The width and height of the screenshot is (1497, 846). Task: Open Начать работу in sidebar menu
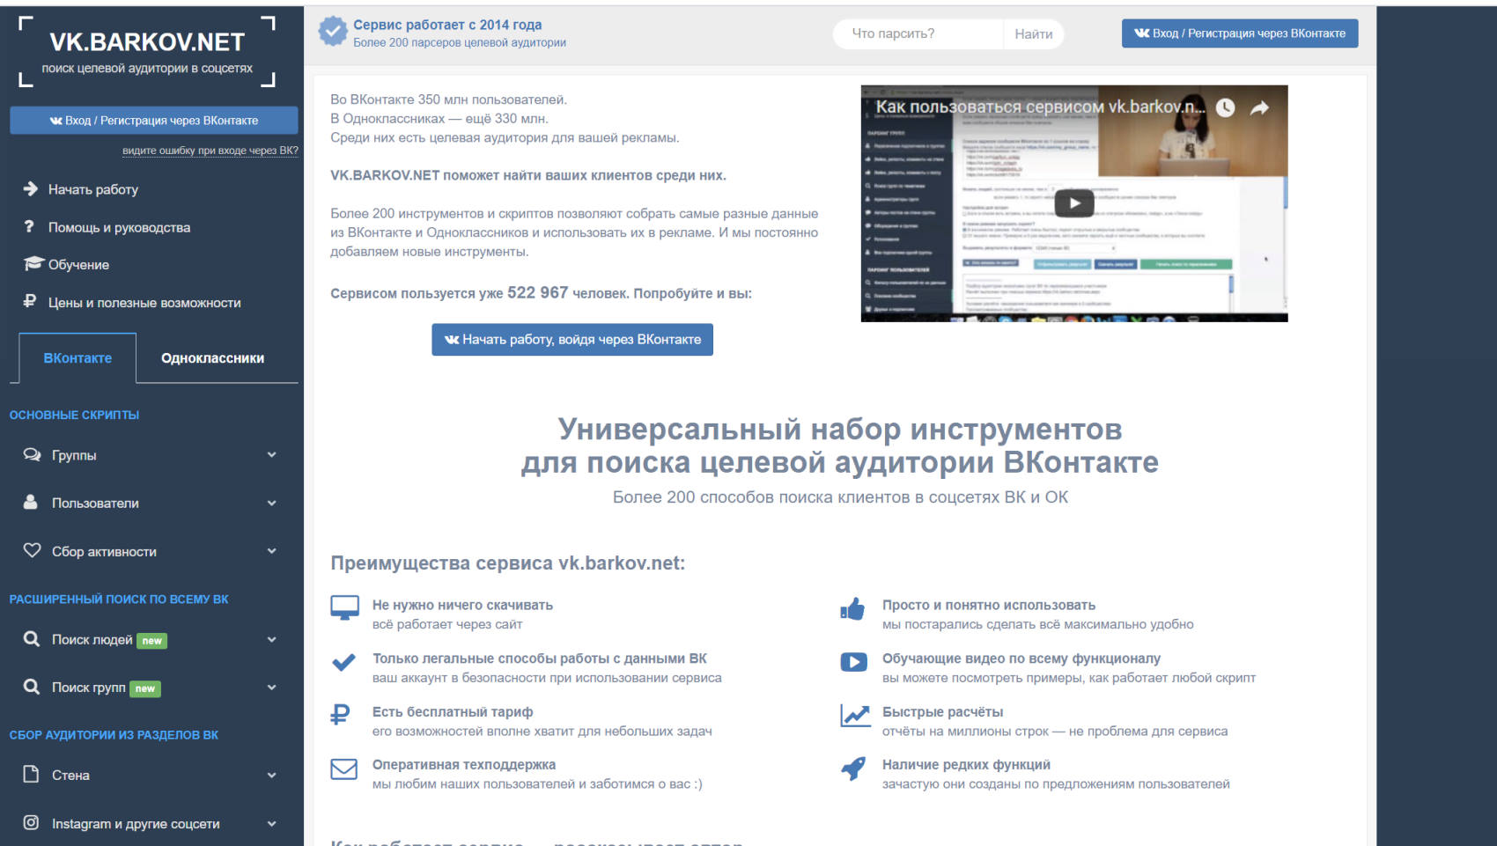(x=92, y=189)
